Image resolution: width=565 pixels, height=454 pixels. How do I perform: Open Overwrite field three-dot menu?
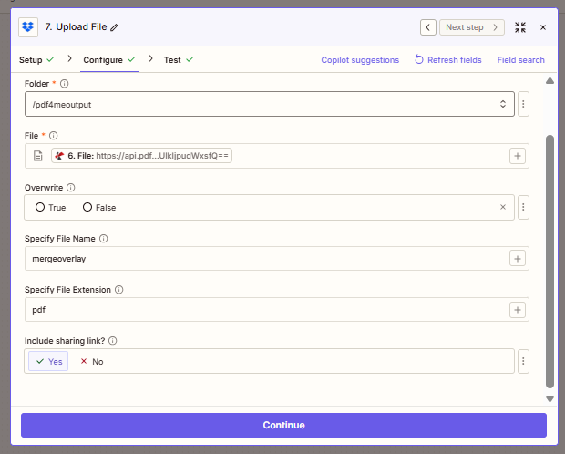(x=524, y=207)
